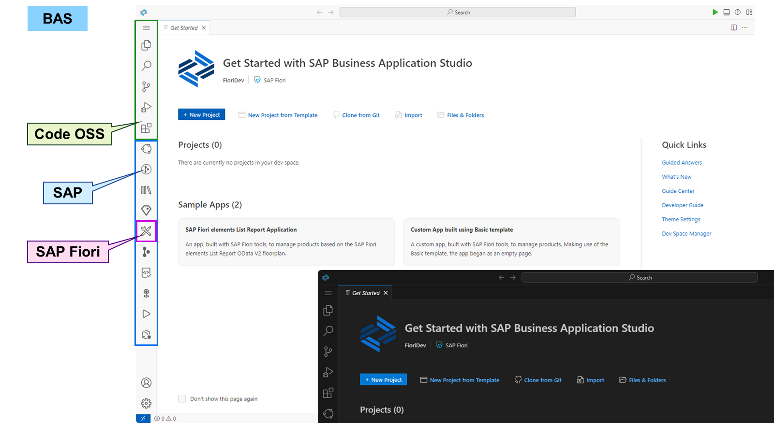The height and width of the screenshot is (428, 774).
Task: Open What's New quick link
Action: click(x=676, y=177)
